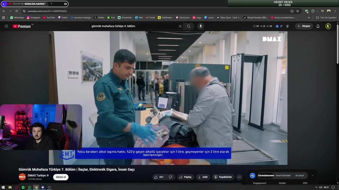Open the apps grid in bookmarks bar
The image size is (339, 190).
[x=3, y=18]
